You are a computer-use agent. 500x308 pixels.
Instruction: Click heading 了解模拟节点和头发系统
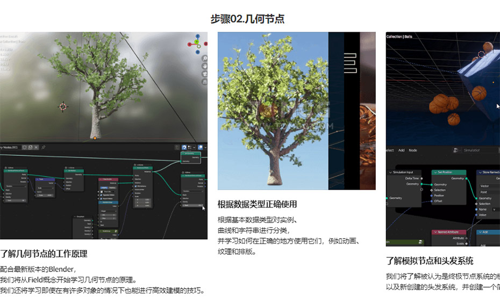point(430,261)
